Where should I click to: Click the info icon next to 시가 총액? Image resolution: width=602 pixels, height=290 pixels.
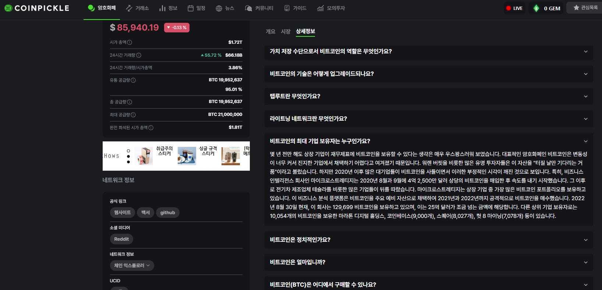pyautogui.click(x=130, y=42)
